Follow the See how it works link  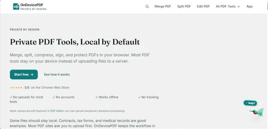(57, 75)
